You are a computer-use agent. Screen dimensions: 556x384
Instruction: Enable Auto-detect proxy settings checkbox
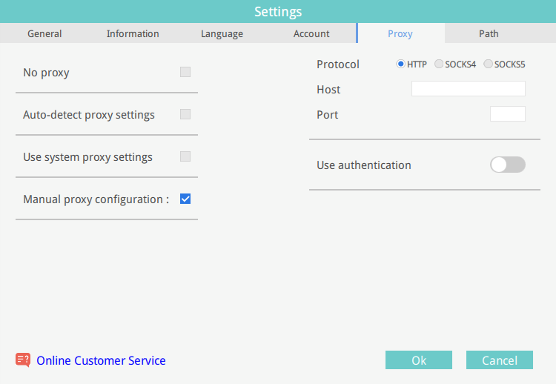(x=185, y=114)
